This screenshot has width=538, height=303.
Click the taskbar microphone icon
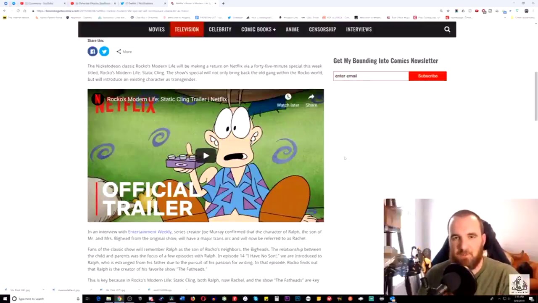(x=78, y=299)
